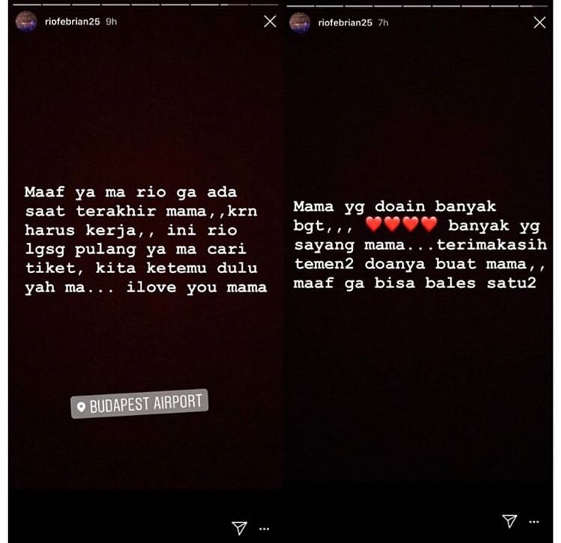Open riofebrian25 username on the right story
The height and width of the screenshot is (543, 561).
[346, 23]
